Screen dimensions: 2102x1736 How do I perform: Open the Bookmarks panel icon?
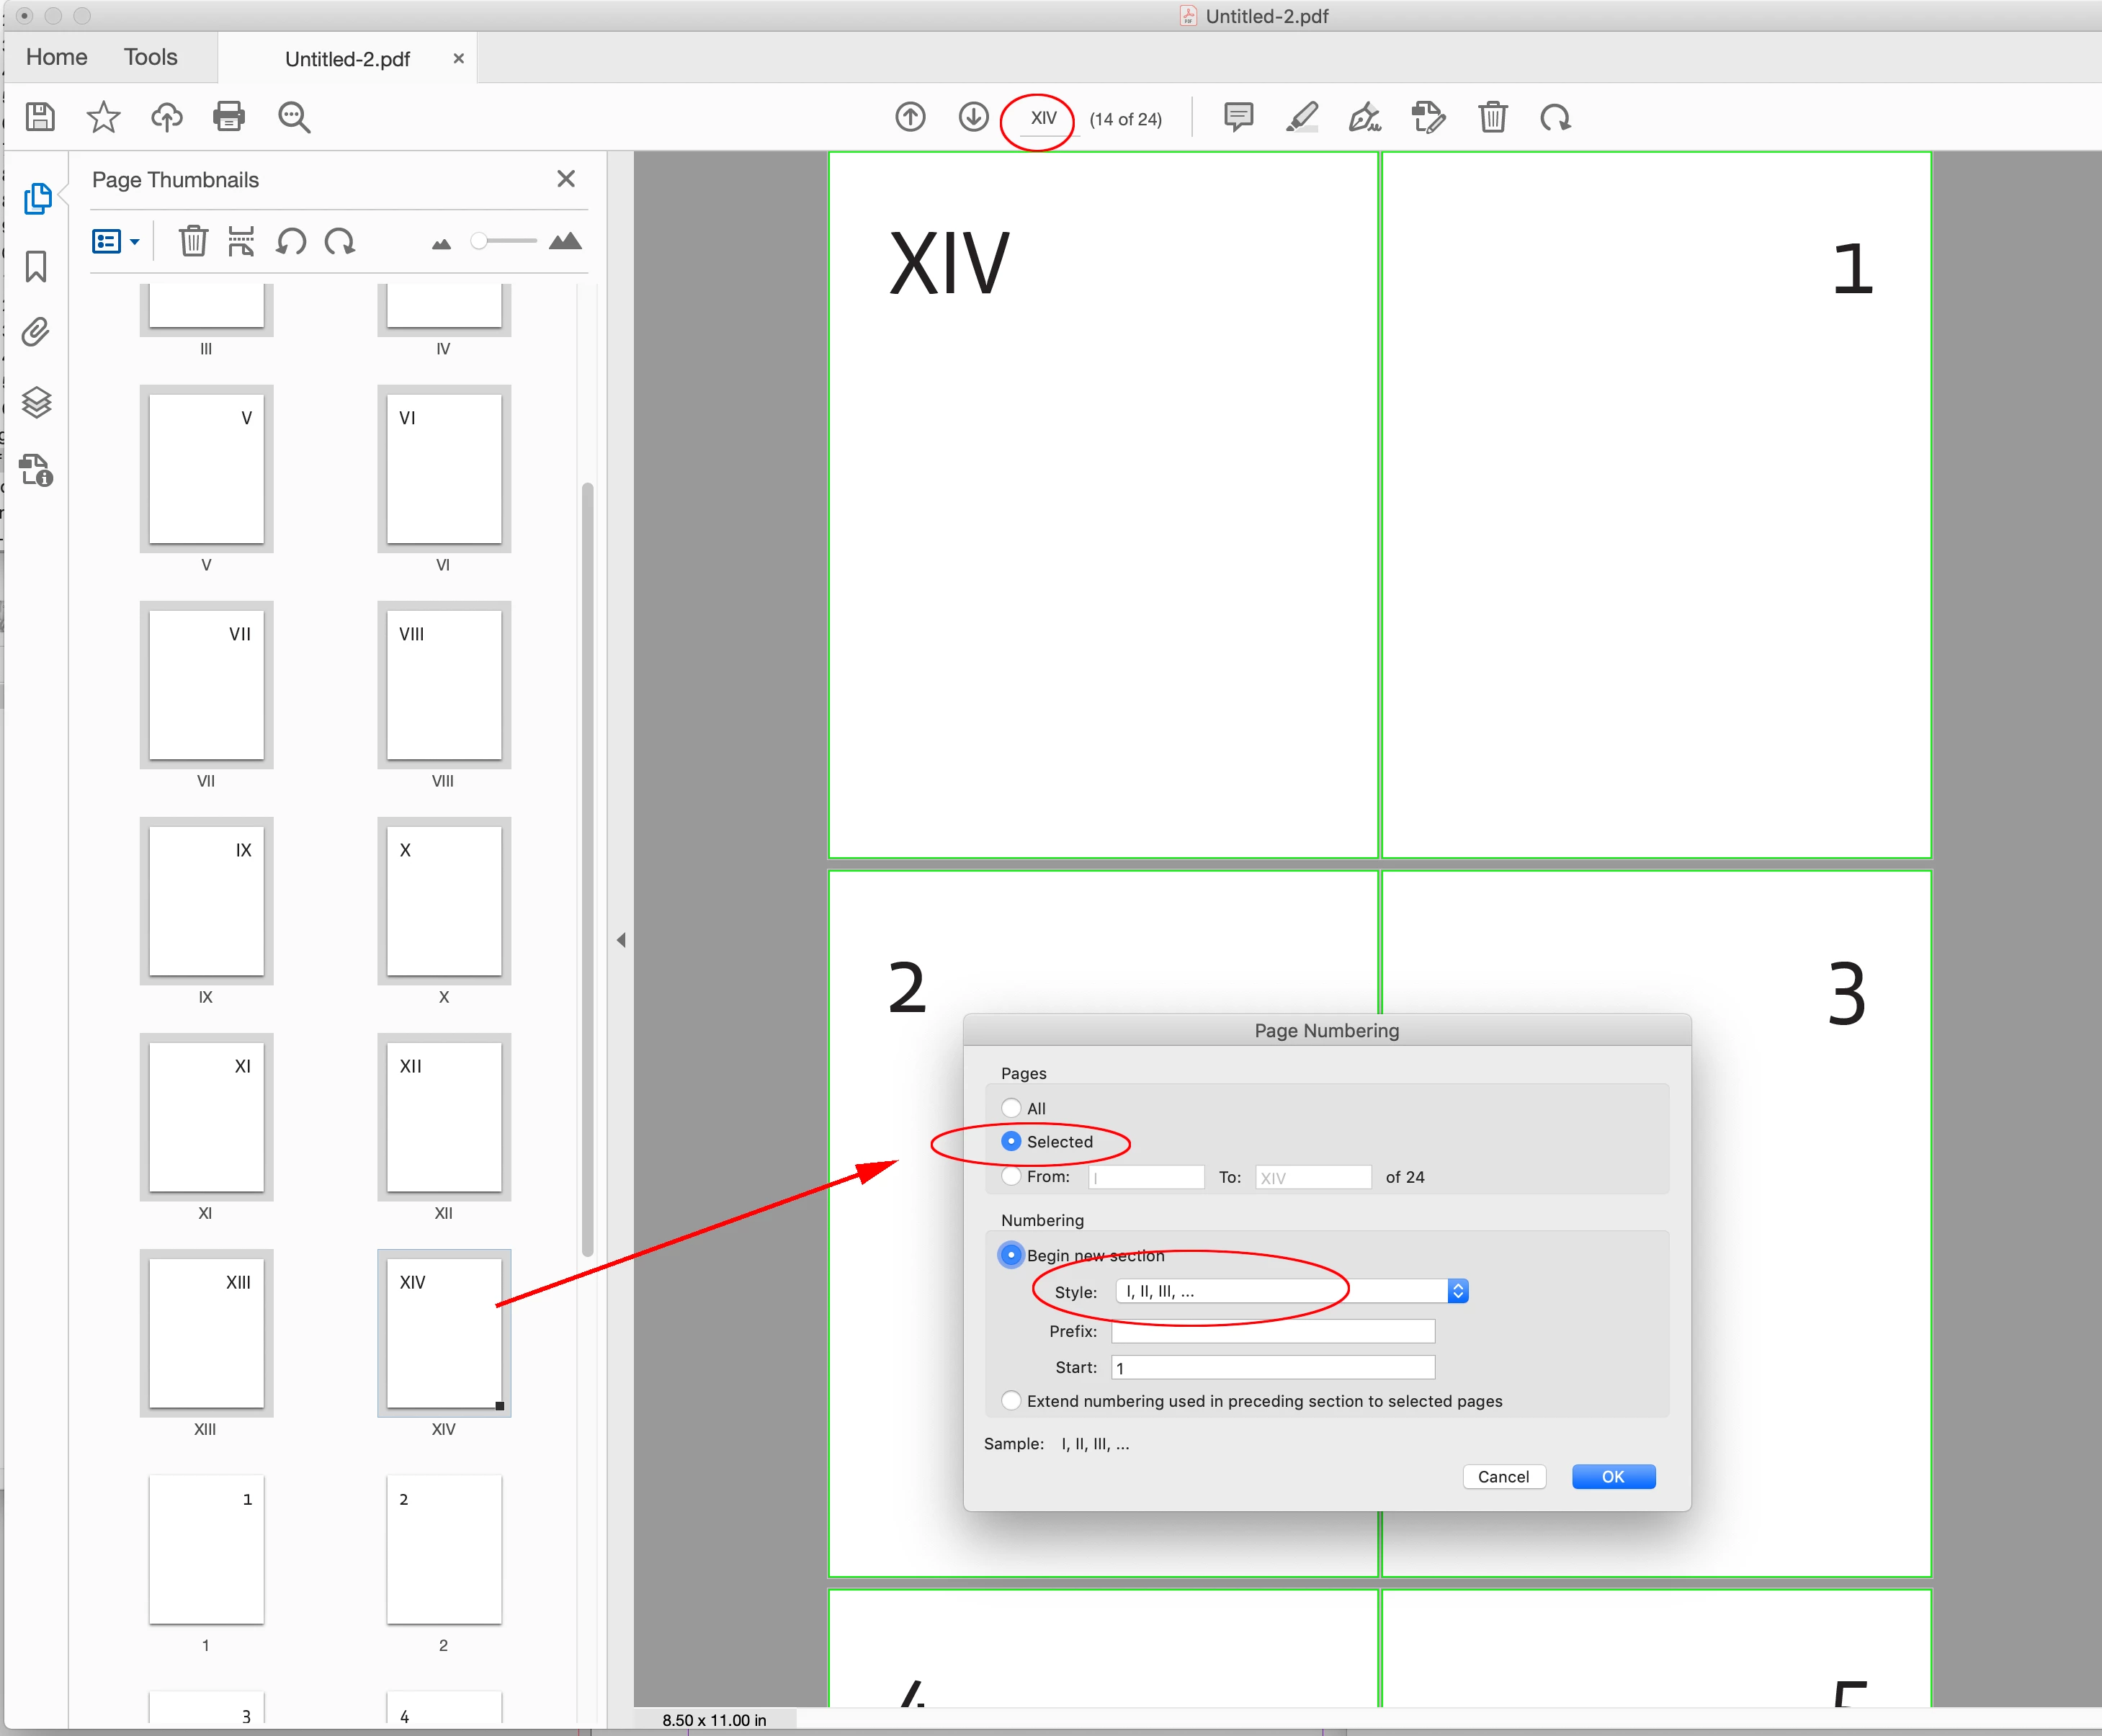37,266
